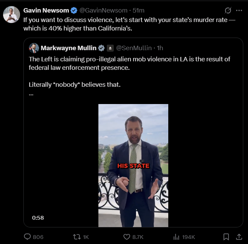Bookmark Gavin Newsom's tweet

point(226,237)
